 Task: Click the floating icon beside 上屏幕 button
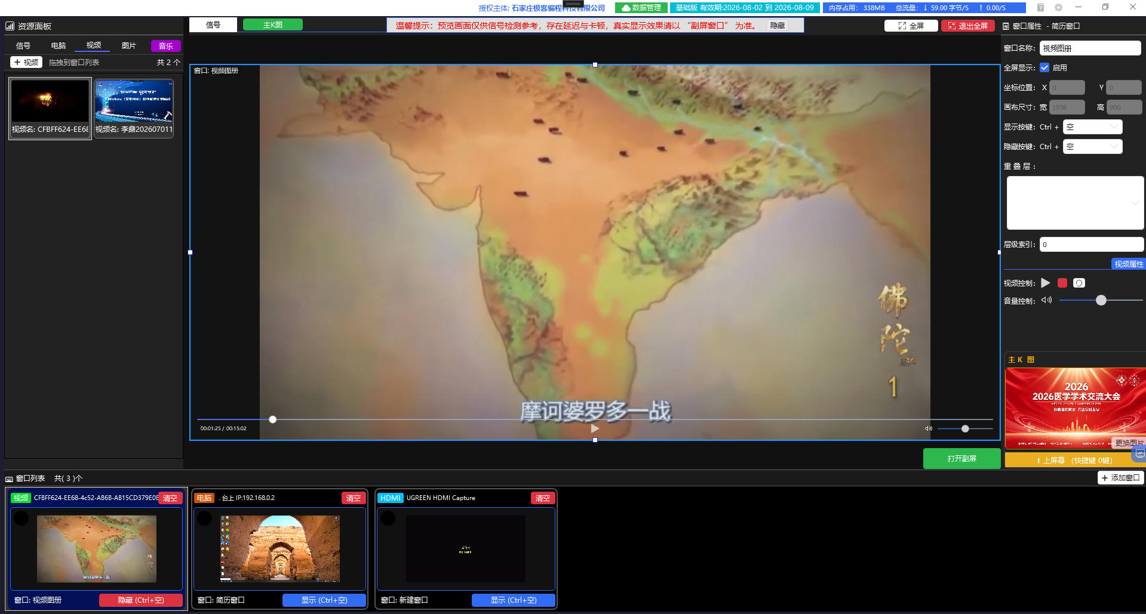point(1140,453)
